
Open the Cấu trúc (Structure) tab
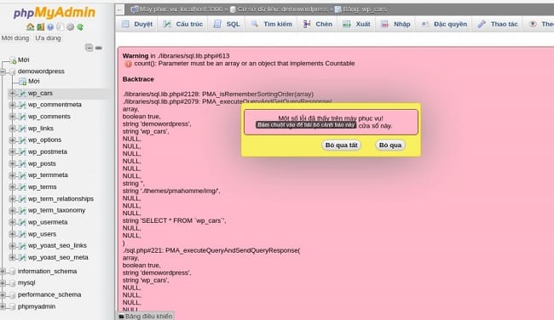182,24
